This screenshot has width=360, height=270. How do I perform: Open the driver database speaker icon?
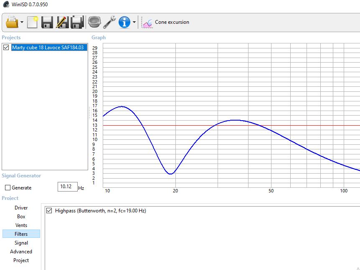click(x=94, y=22)
